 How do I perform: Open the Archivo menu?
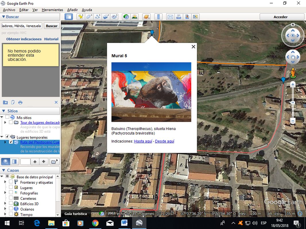coord(9,10)
